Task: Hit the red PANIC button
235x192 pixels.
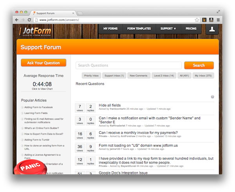Action: (x=31, y=167)
